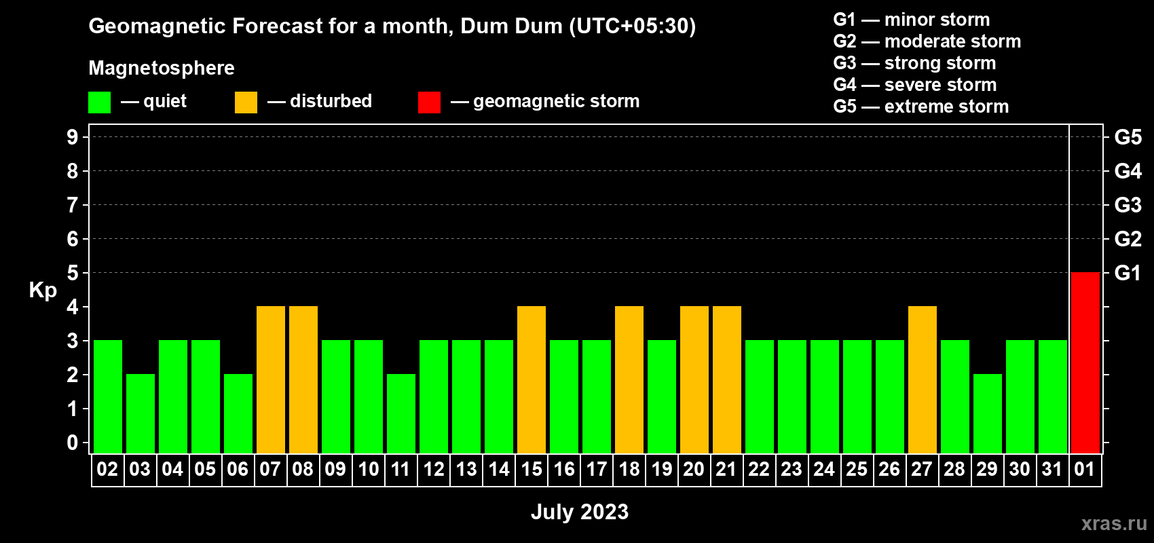Click 'G3 — strong storm' legend text
Image resolution: width=1154 pixels, height=543 pixels.
[x=915, y=63]
